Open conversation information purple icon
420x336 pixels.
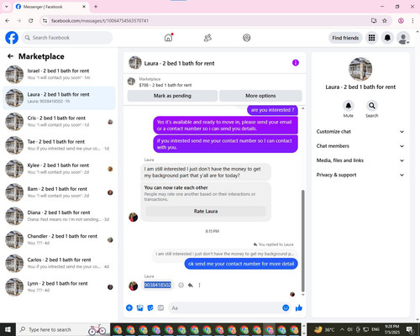[296, 63]
